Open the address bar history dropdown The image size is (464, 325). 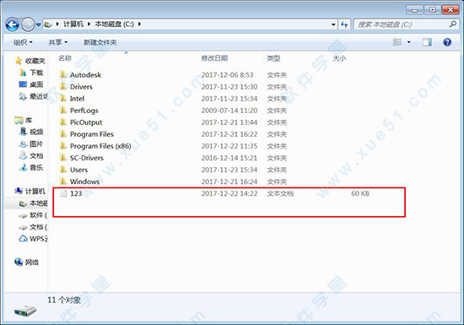(x=333, y=24)
